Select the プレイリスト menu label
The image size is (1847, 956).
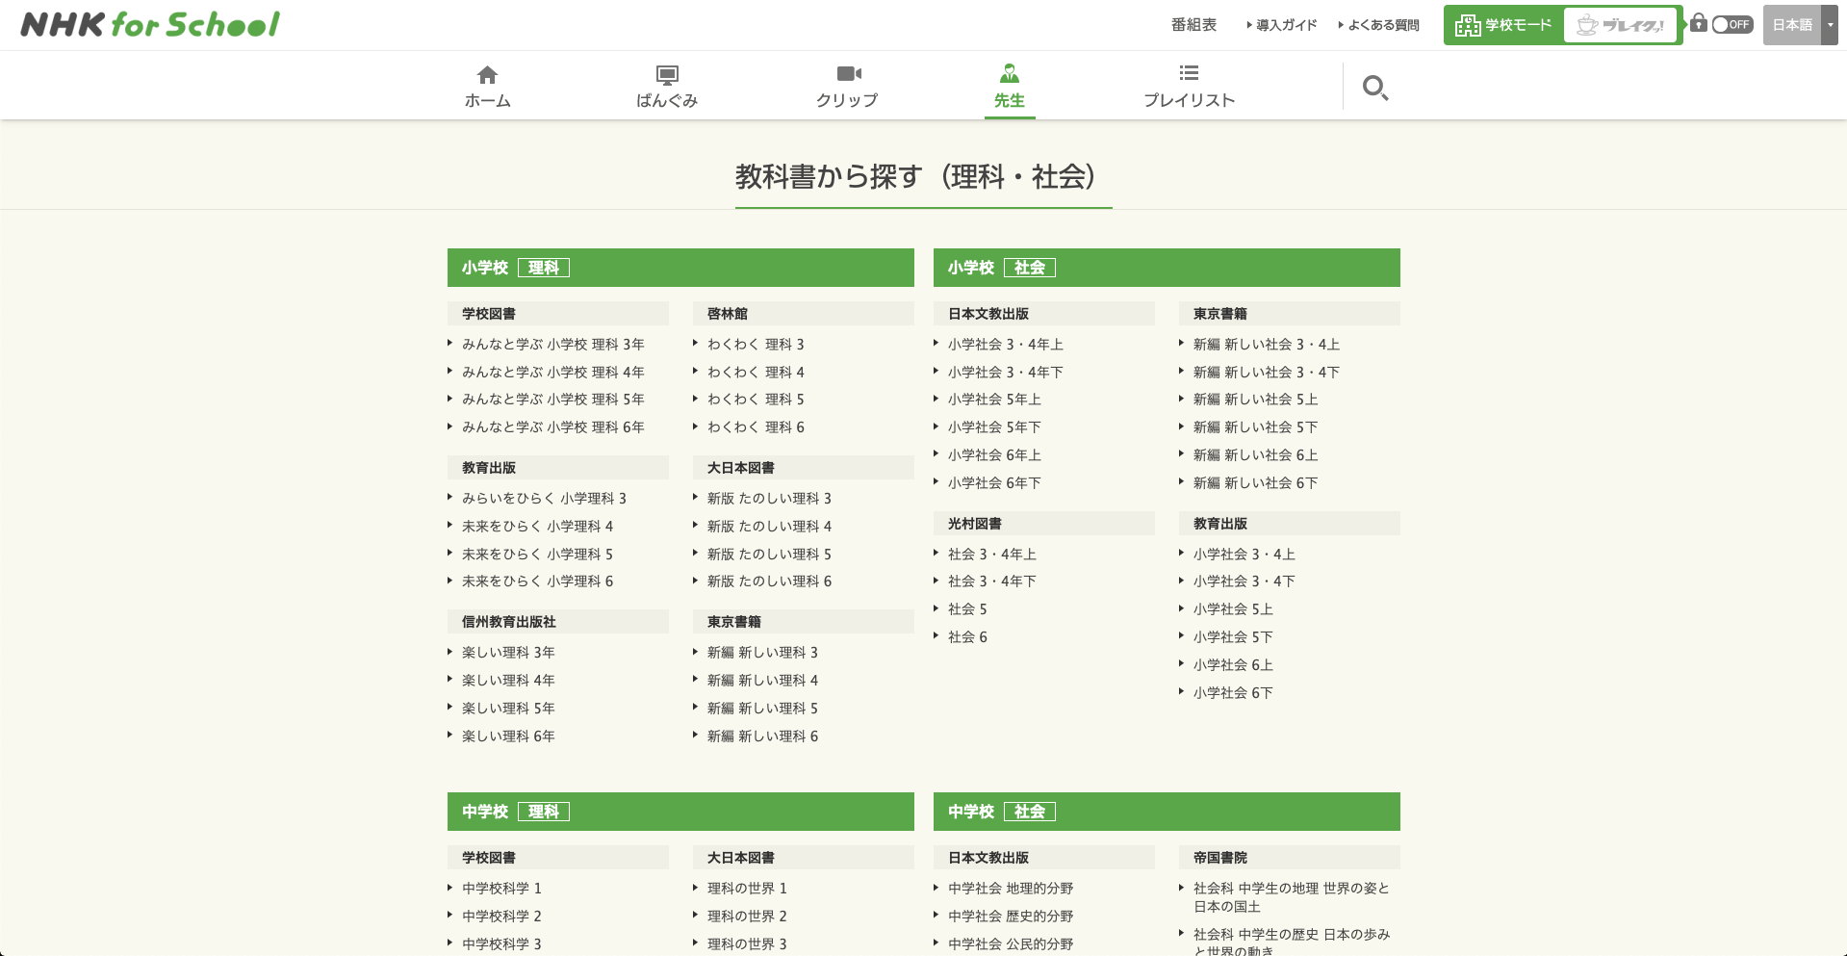point(1190,100)
